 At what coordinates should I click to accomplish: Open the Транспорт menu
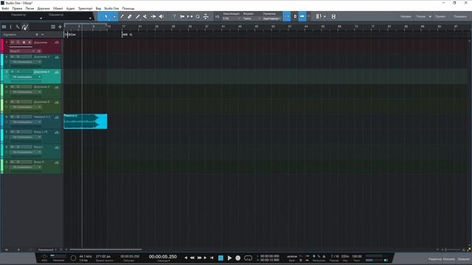[x=86, y=8]
